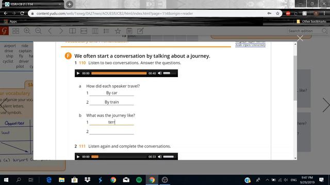Image resolution: width=330 pixels, height=185 pixels.
Task: Click the search magnifier next to Search edition
Action: point(324,31)
